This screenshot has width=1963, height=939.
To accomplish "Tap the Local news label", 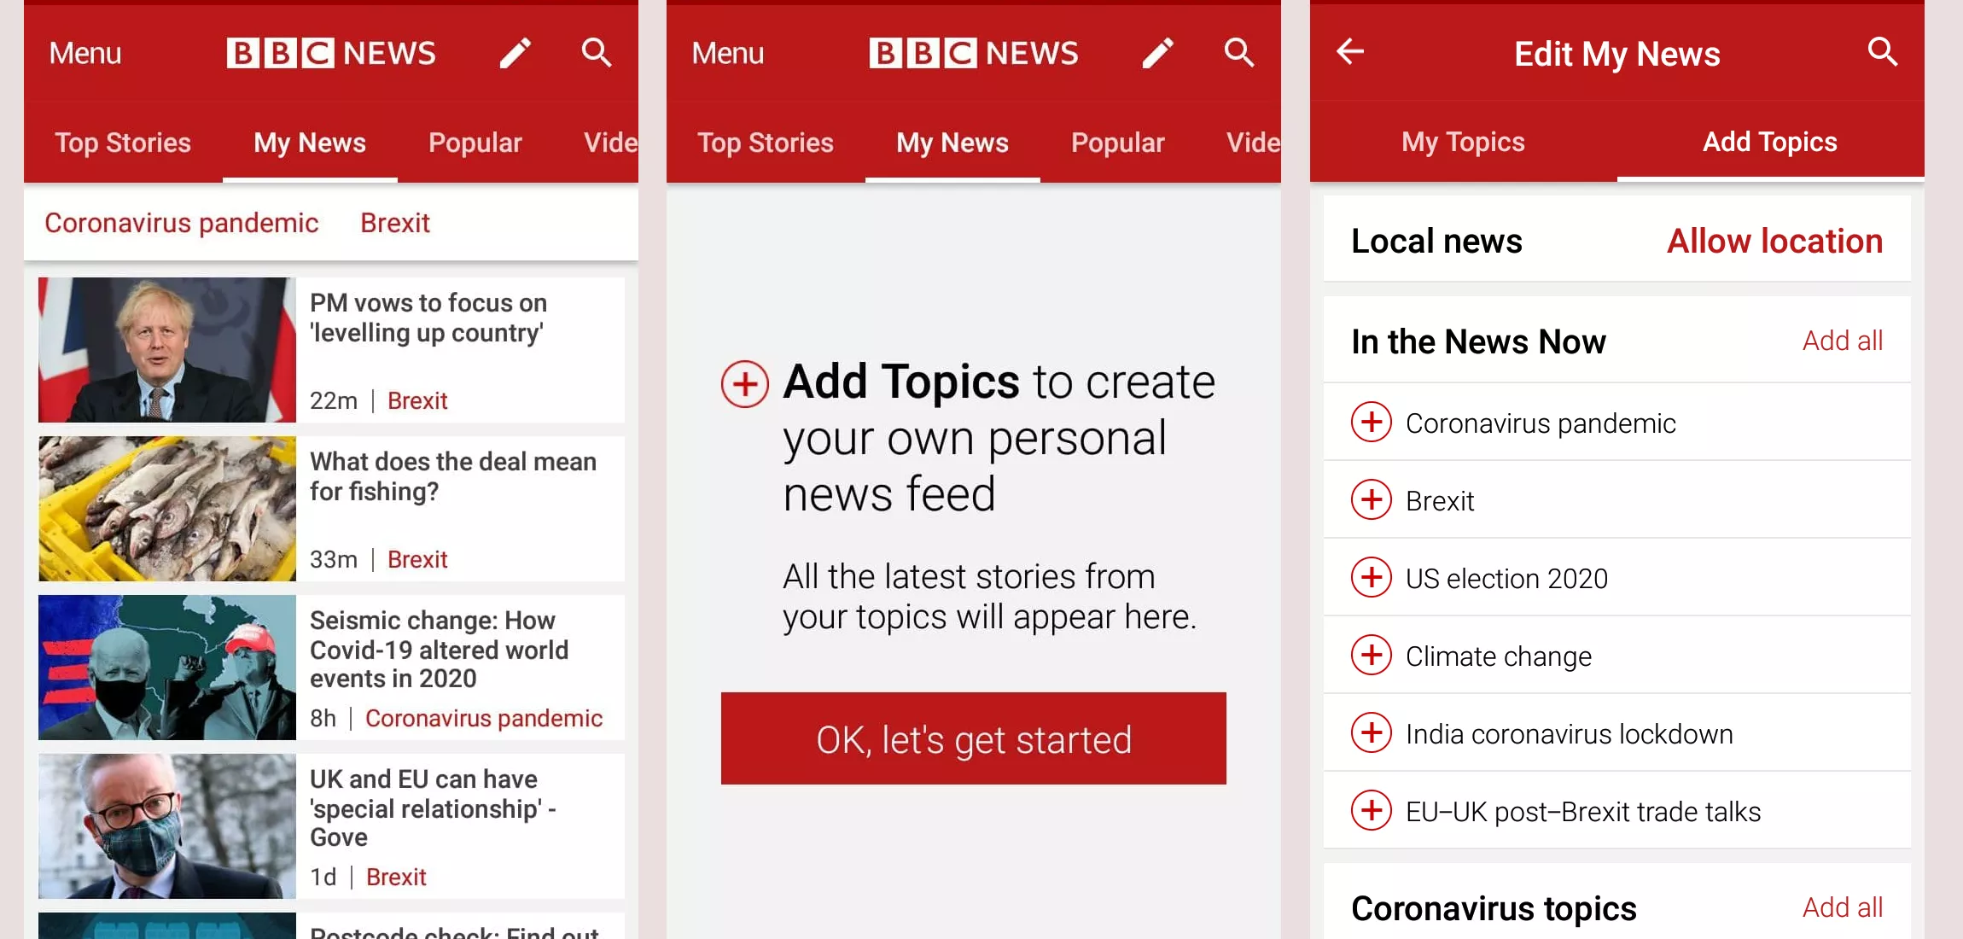I will (x=1436, y=241).
